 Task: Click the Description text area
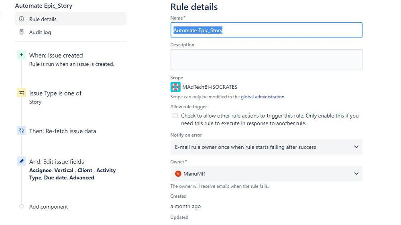point(266,60)
